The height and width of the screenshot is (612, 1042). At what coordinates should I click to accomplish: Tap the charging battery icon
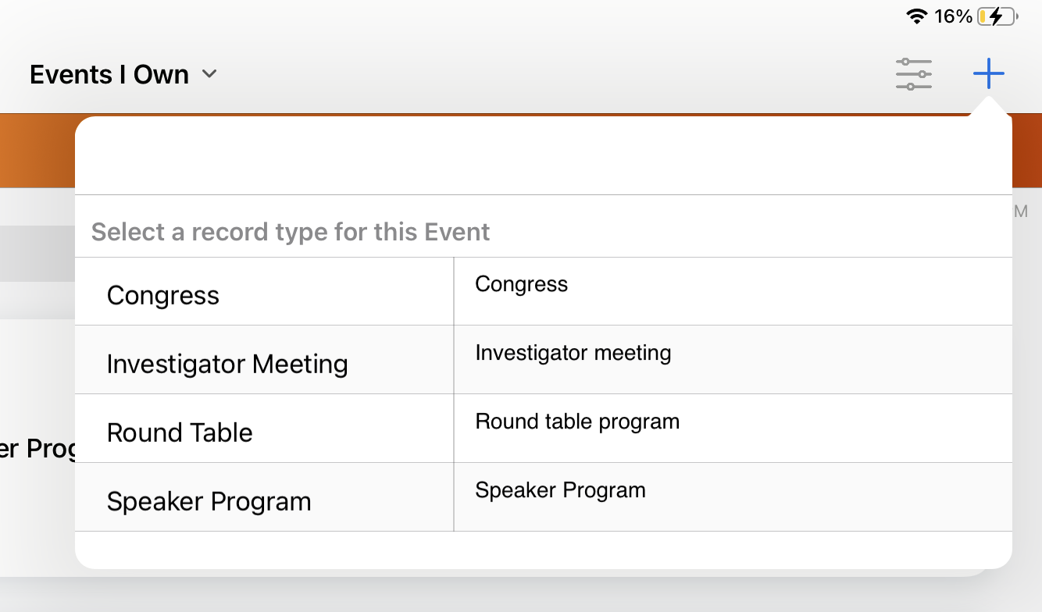[997, 16]
